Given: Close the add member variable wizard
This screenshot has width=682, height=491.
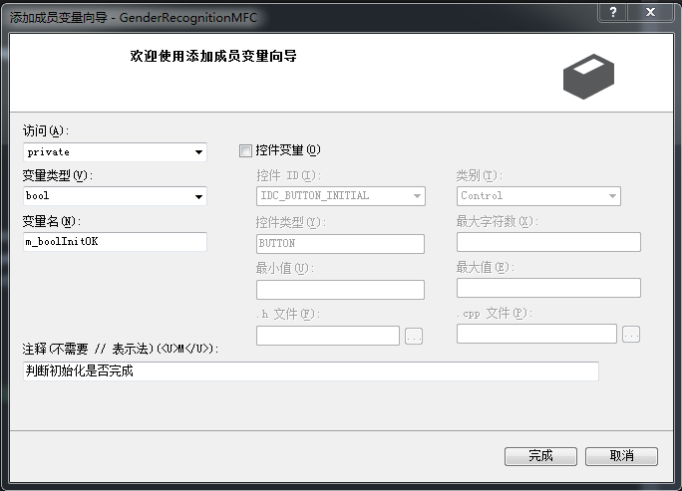Looking at the screenshot, I should pyautogui.click(x=650, y=12).
